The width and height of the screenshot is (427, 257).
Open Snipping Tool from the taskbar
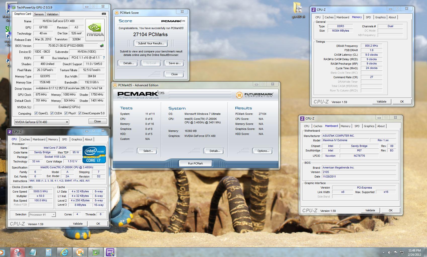point(18,252)
